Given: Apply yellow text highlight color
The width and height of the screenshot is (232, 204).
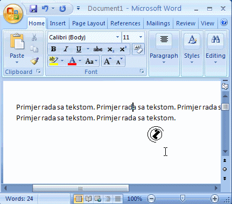Looking at the screenshot, I should pos(54,61).
